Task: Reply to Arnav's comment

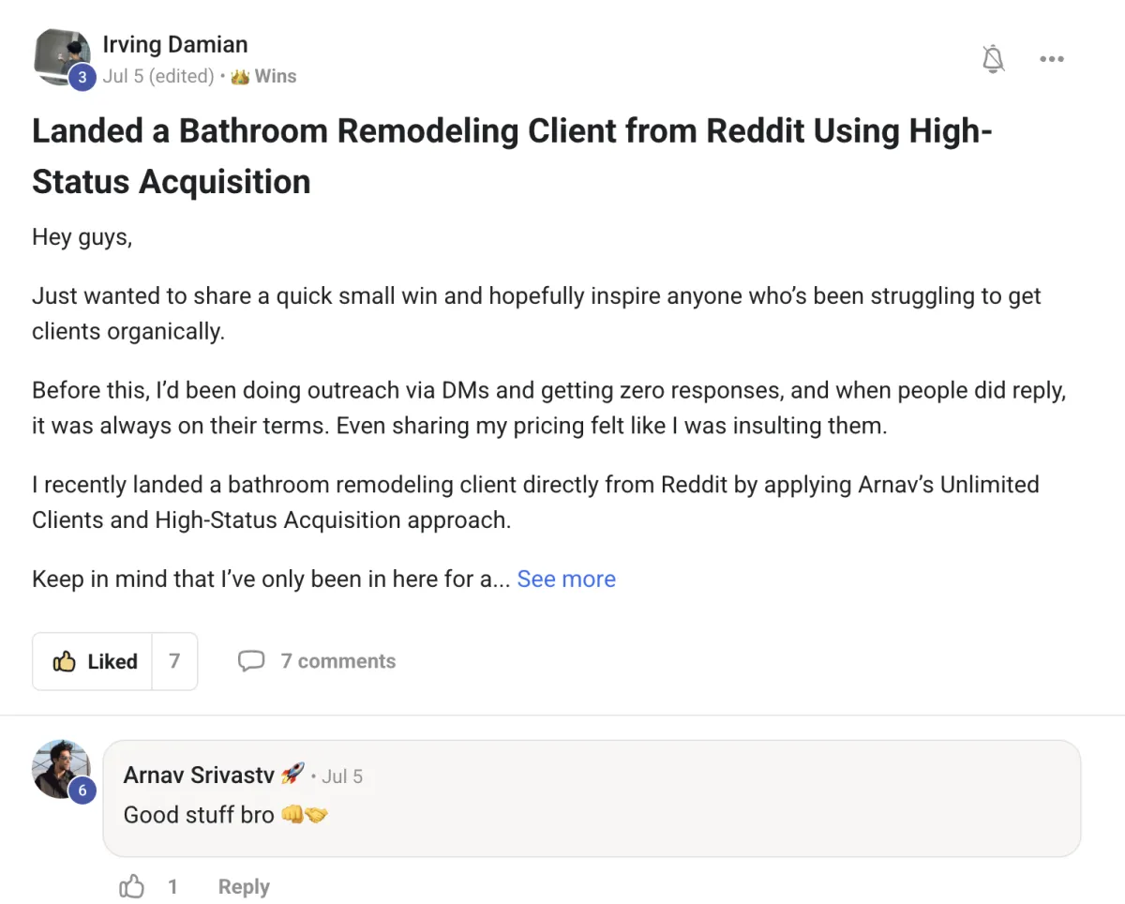Action: coord(244,886)
